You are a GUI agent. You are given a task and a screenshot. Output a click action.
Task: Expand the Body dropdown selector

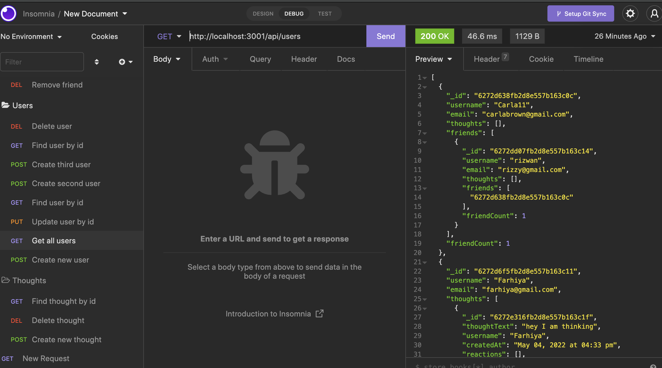click(167, 59)
